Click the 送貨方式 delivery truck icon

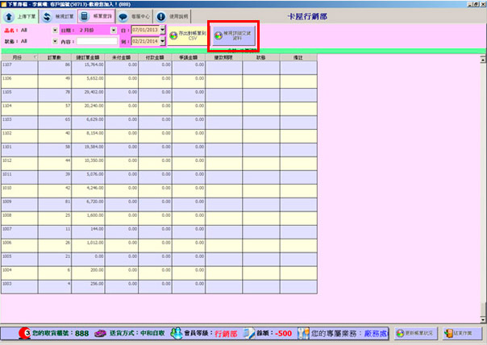(x=100, y=332)
